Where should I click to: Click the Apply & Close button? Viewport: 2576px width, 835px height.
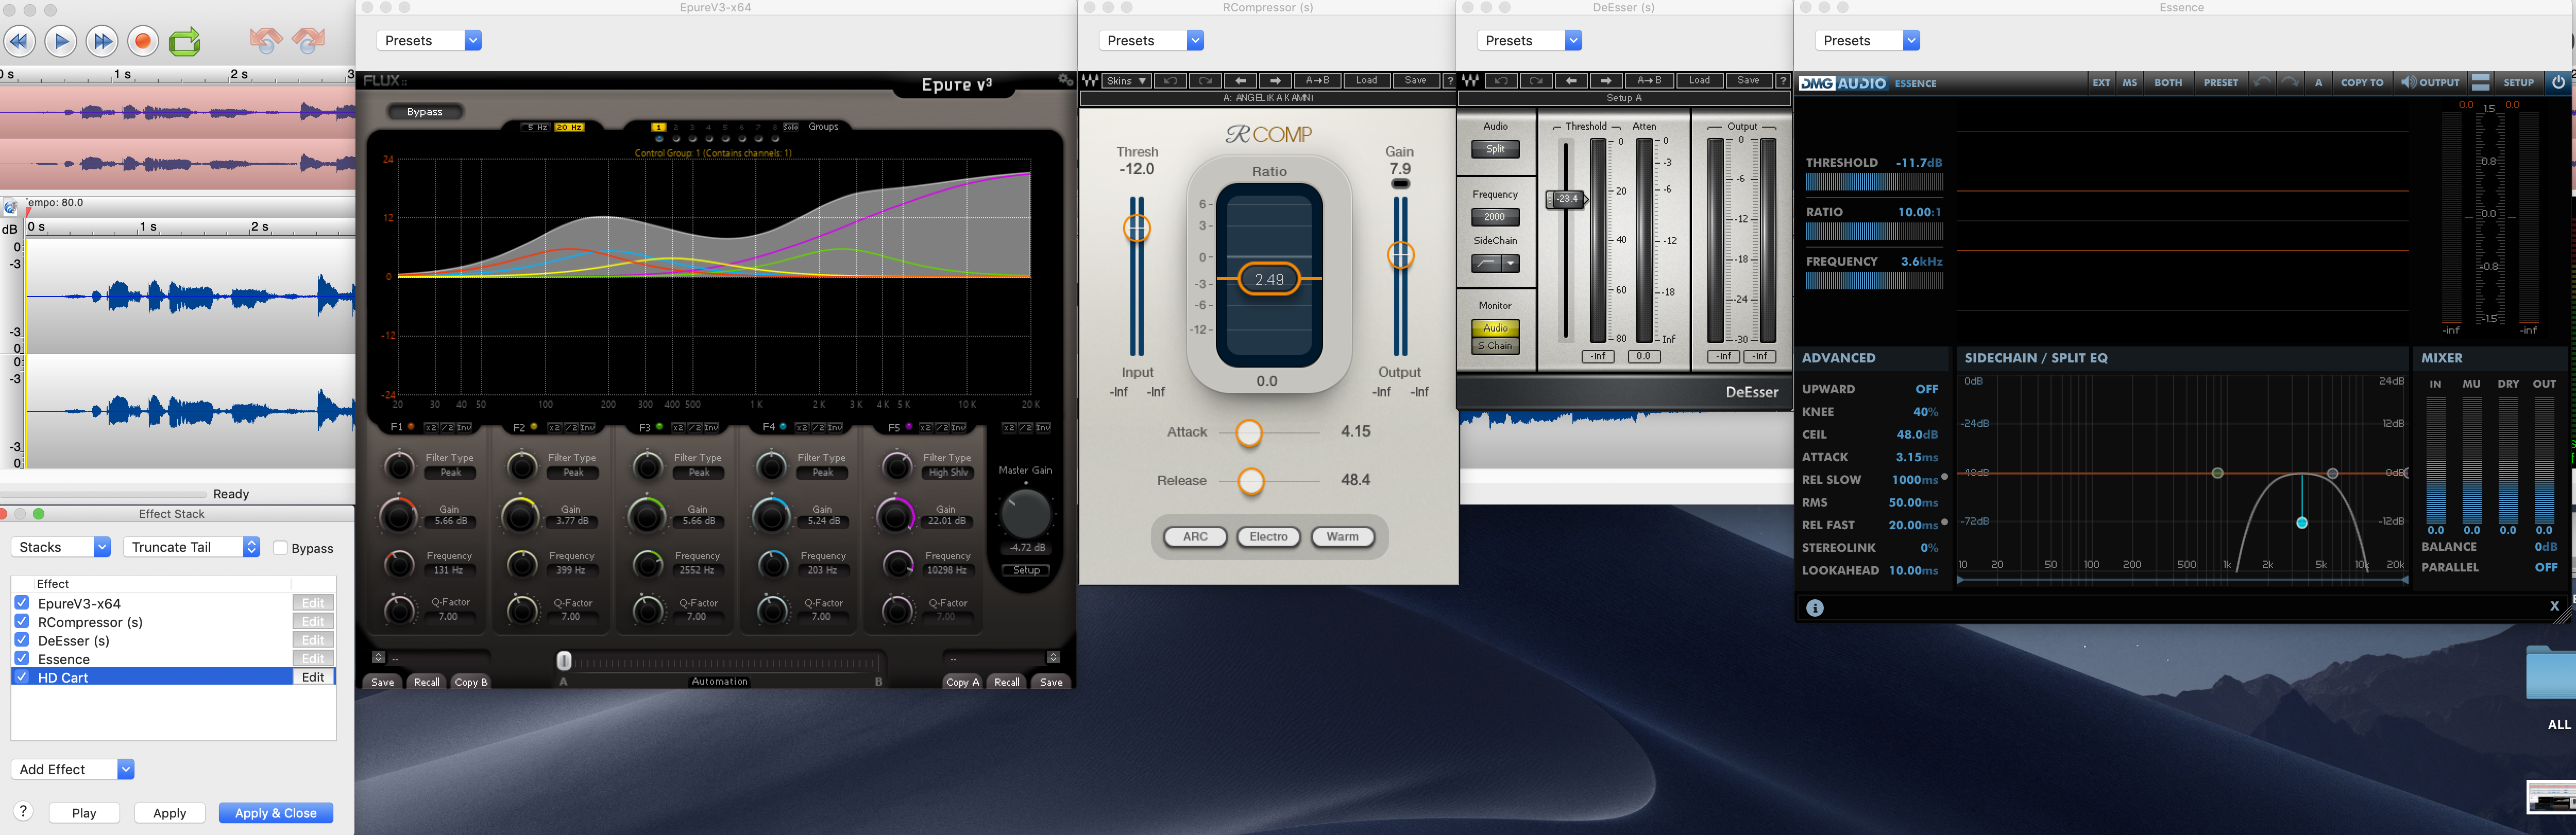point(275,813)
